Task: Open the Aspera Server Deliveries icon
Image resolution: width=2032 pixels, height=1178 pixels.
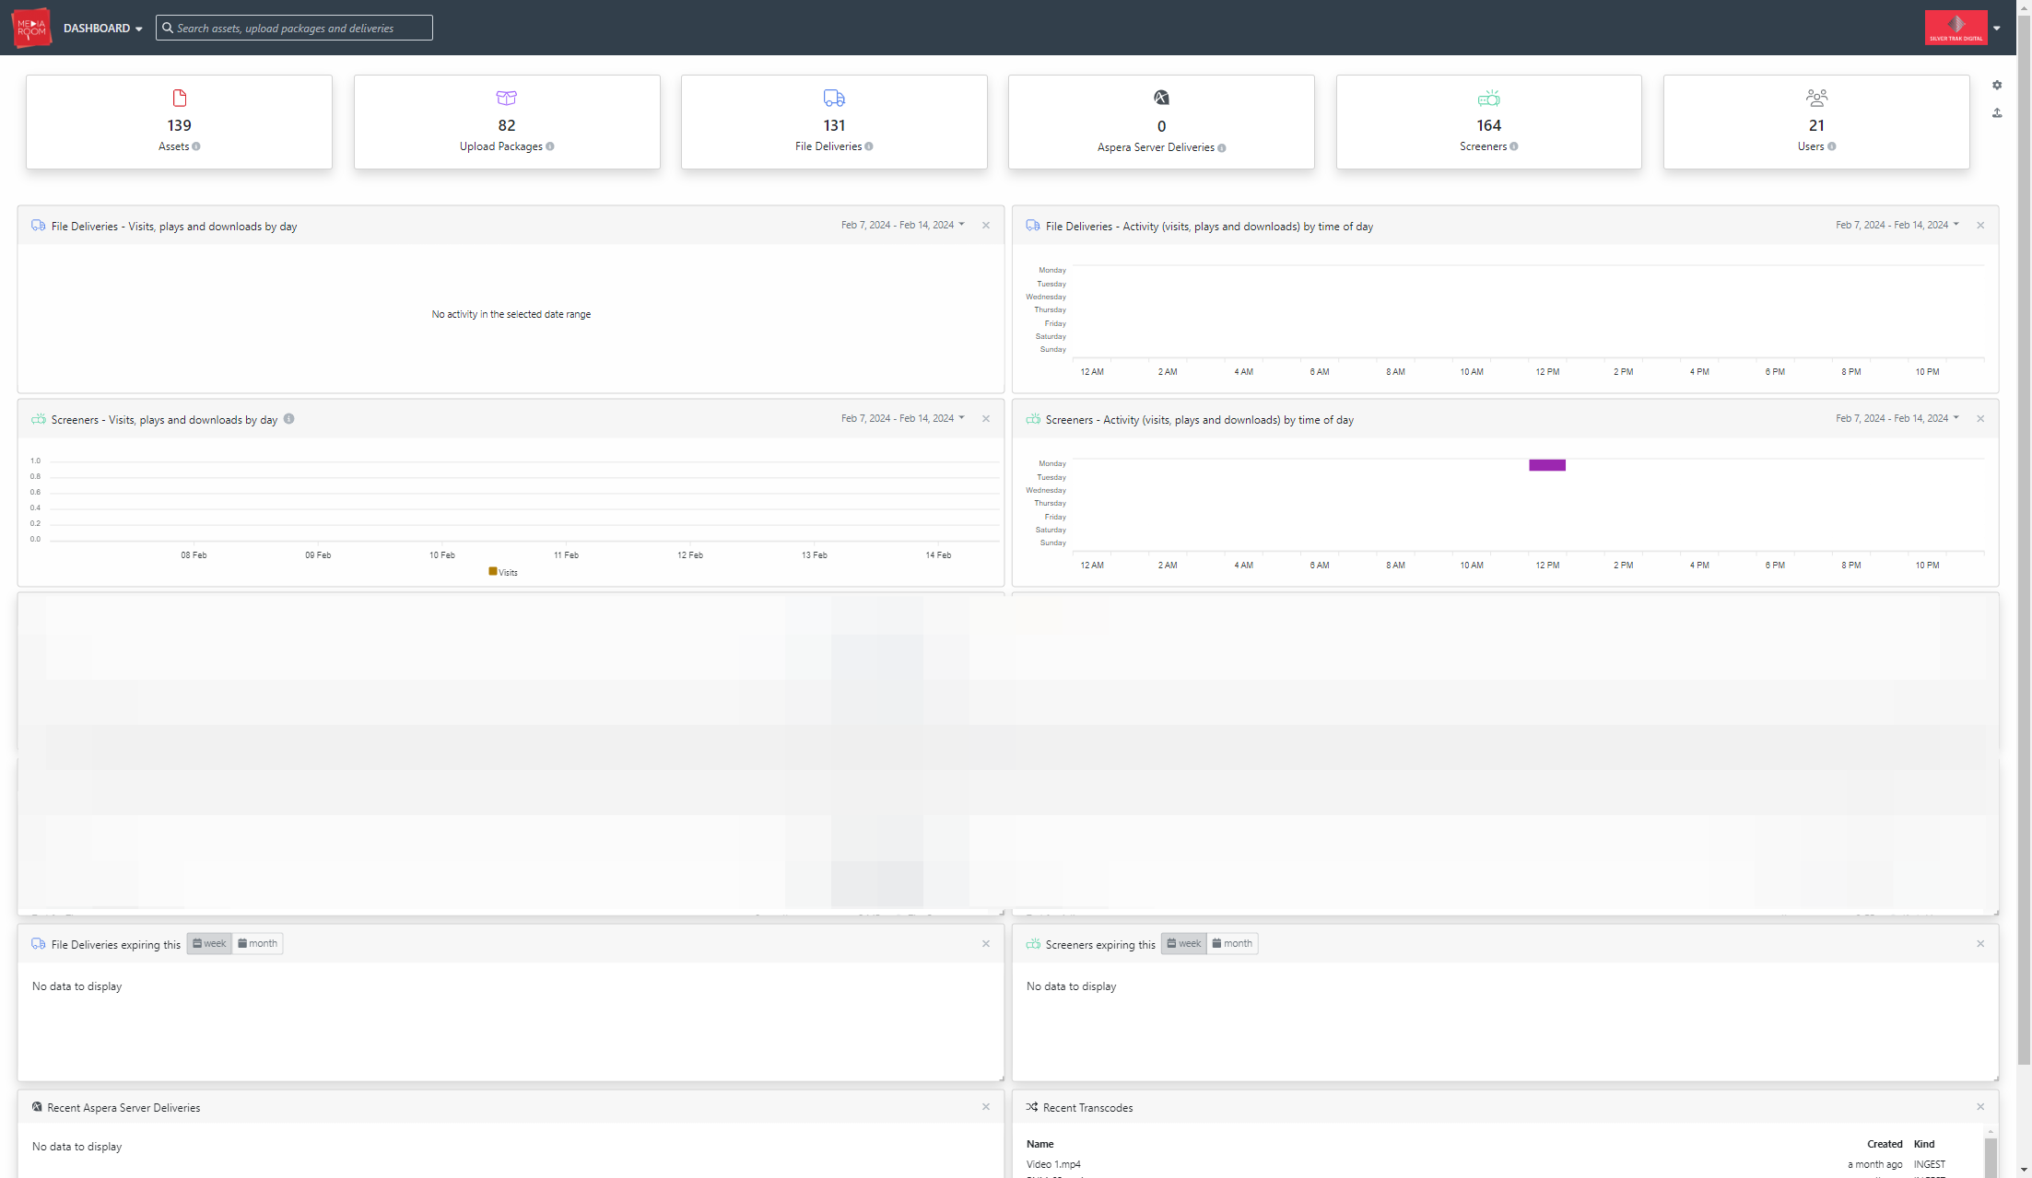Action: [1161, 98]
